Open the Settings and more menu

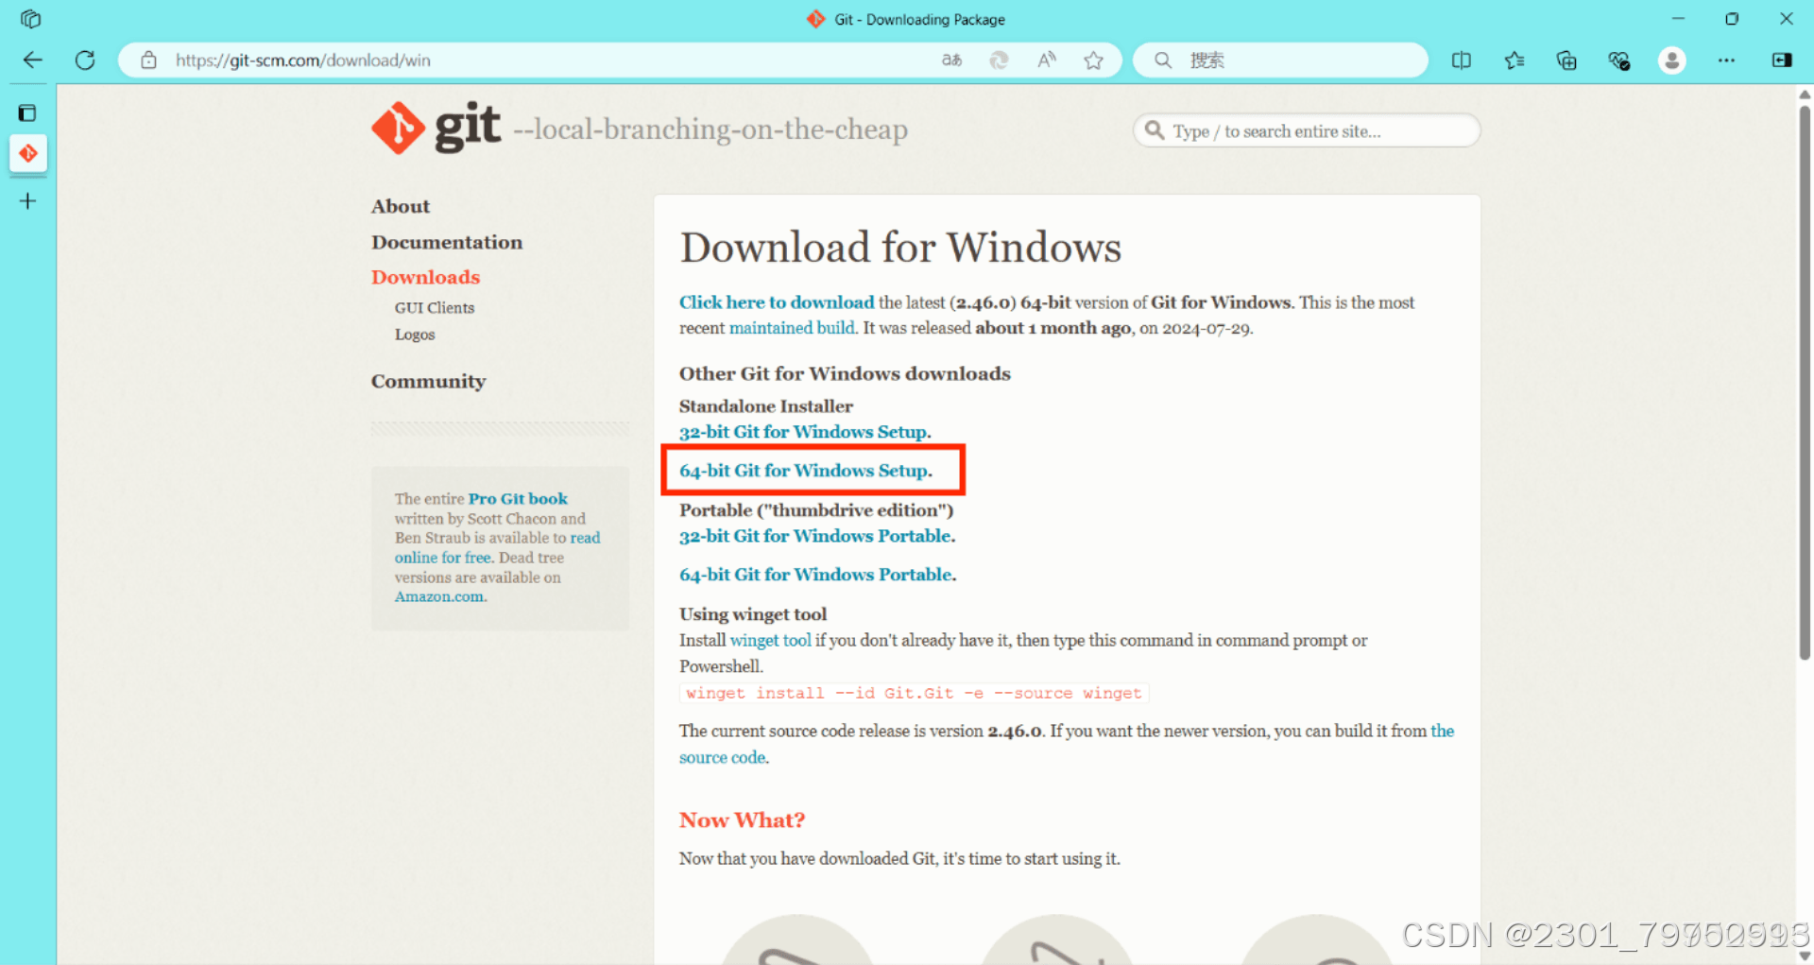(1726, 60)
